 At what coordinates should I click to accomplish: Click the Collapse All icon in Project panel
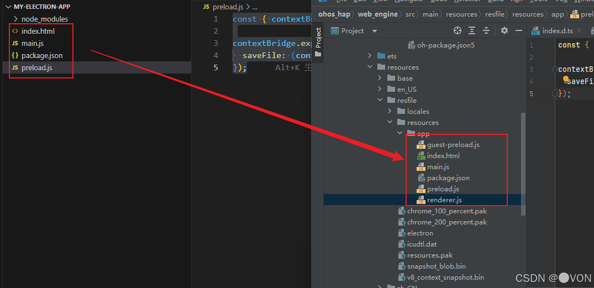(x=486, y=31)
